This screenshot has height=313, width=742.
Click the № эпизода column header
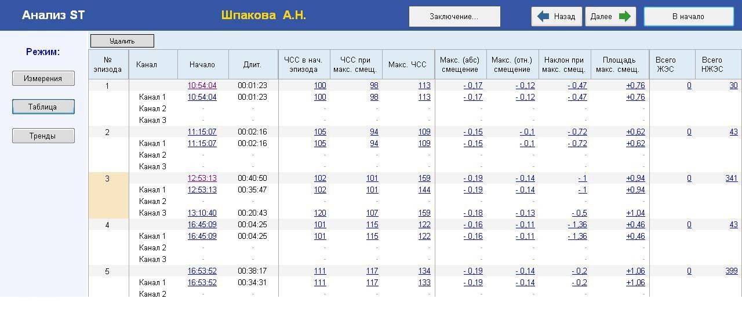point(108,64)
